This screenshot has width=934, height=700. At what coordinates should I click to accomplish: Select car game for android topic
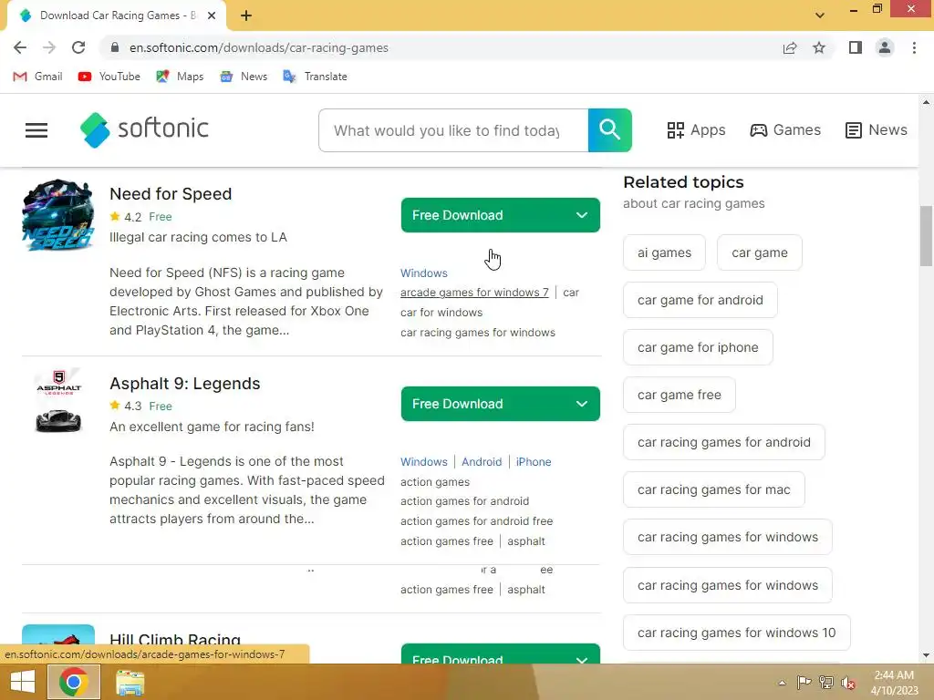click(700, 300)
